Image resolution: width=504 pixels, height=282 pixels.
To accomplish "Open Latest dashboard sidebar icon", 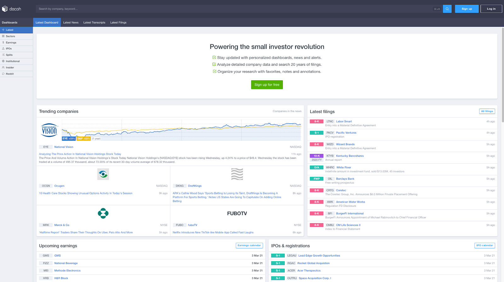I will tap(3, 30).
